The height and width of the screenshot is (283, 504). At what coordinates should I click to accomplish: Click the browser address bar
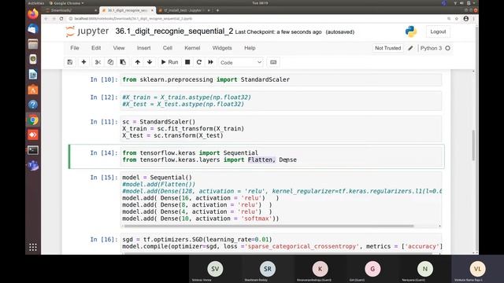click(x=258, y=19)
